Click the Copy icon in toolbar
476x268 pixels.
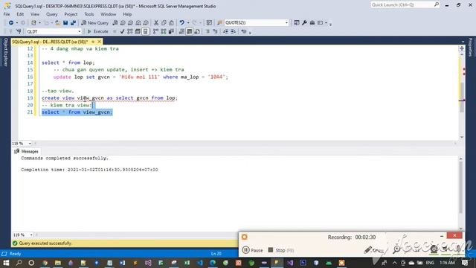pyautogui.click(x=164, y=23)
